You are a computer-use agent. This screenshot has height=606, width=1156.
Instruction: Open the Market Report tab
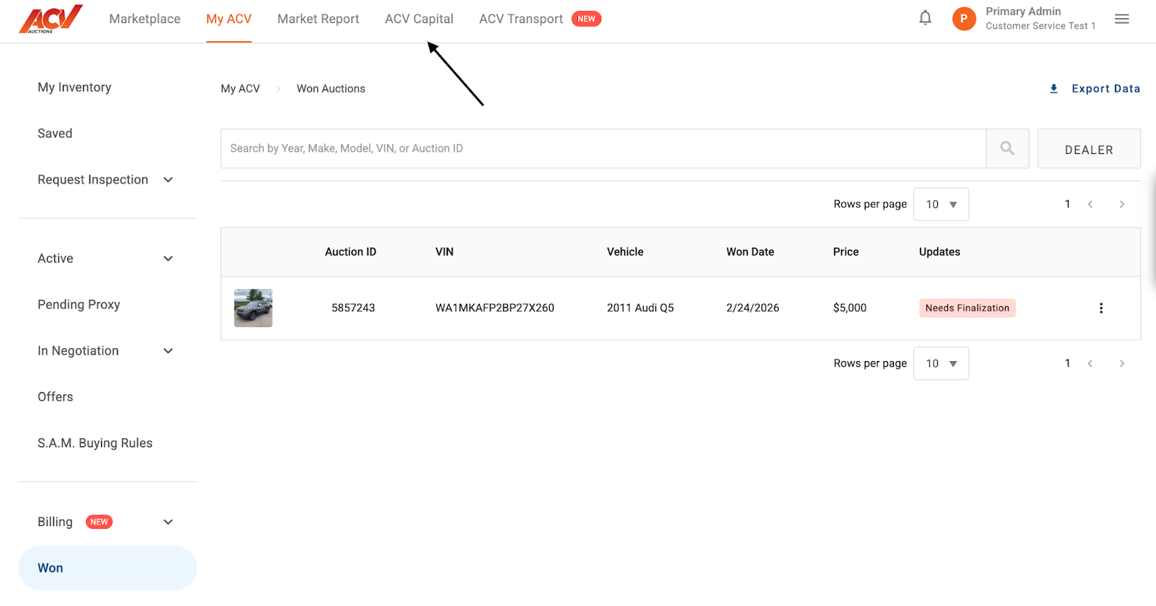pos(318,19)
